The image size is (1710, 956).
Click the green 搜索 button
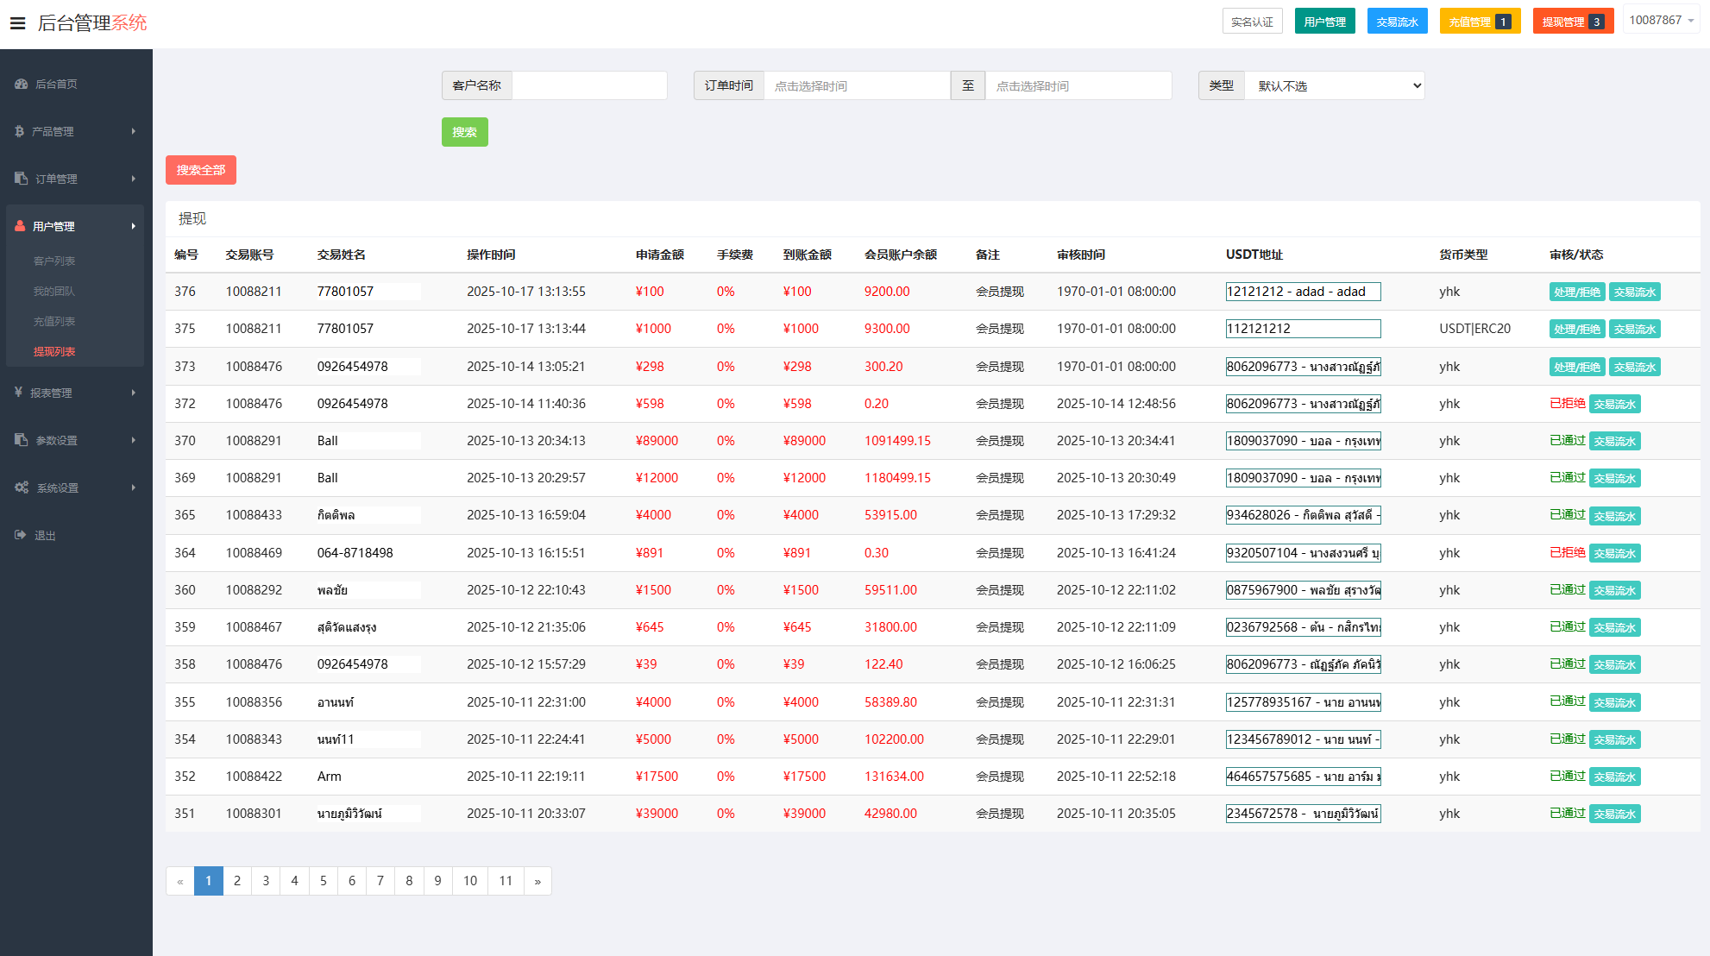coord(464,132)
